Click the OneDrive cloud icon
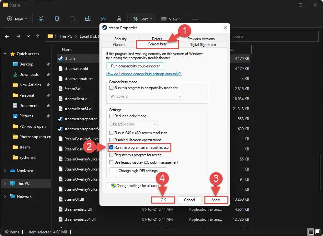The height and width of the screenshot is (236, 323). click(13, 171)
